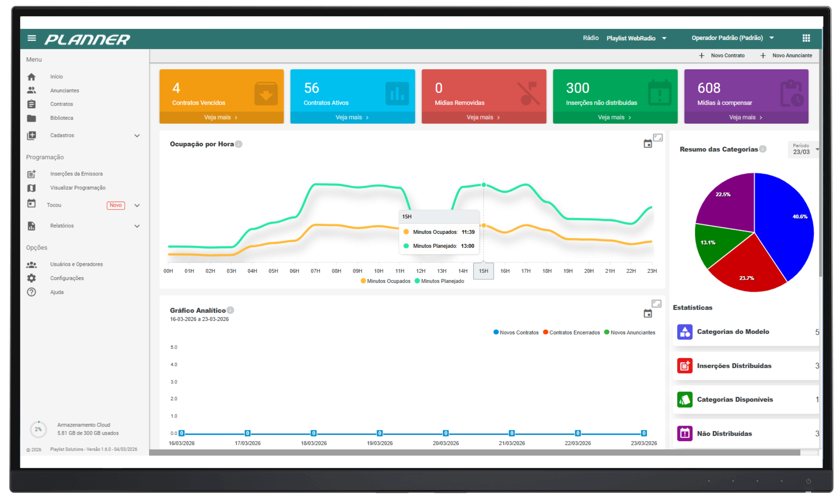Click the Ajuda help icon in sidebar
The height and width of the screenshot is (498, 840).
click(32, 292)
